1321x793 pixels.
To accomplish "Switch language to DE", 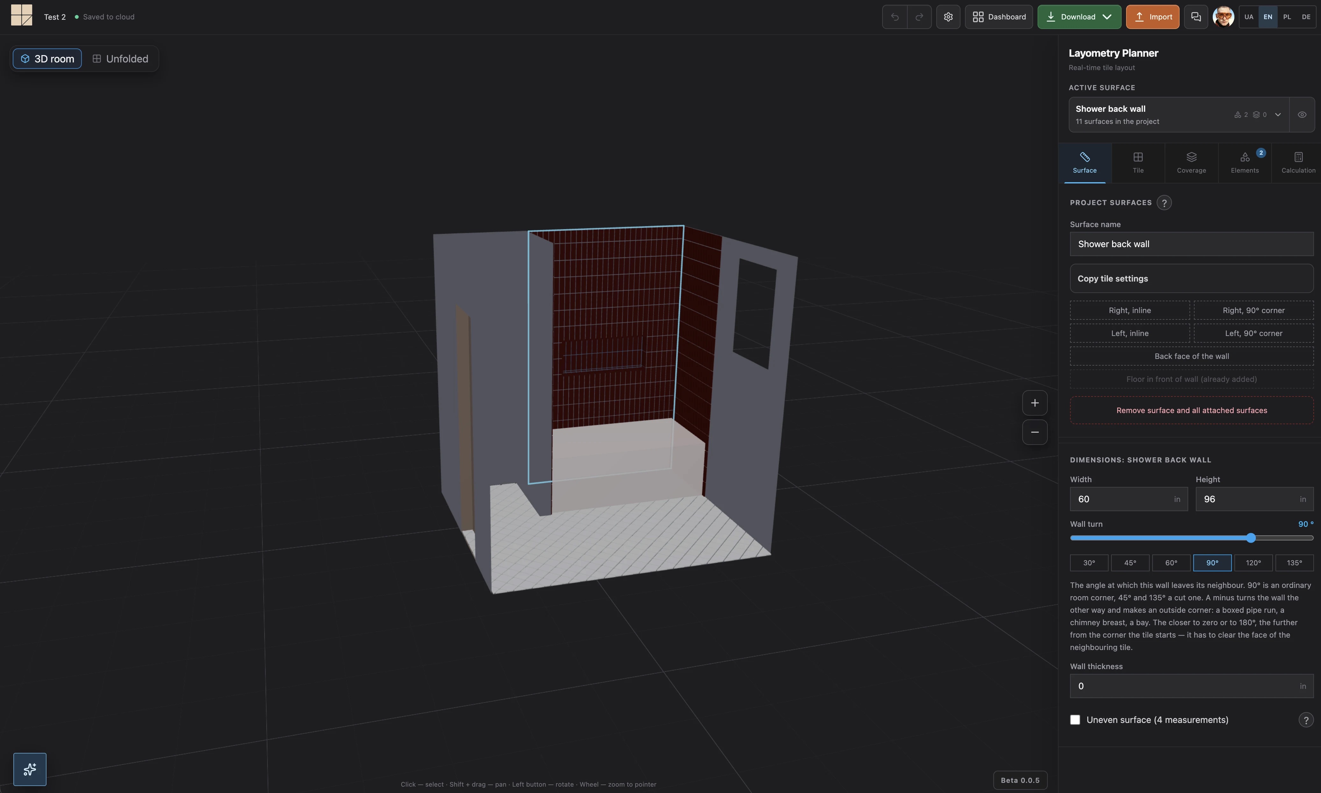I will [1306, 17].
